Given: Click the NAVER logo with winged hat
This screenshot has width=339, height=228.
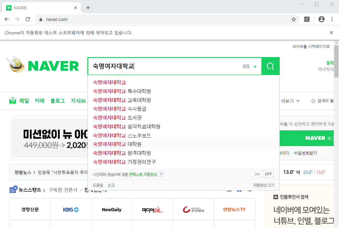Looking at the screenshot, I should pos(43,65).
